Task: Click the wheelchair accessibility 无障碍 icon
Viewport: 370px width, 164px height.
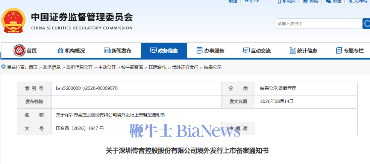Action: (350, 1)
